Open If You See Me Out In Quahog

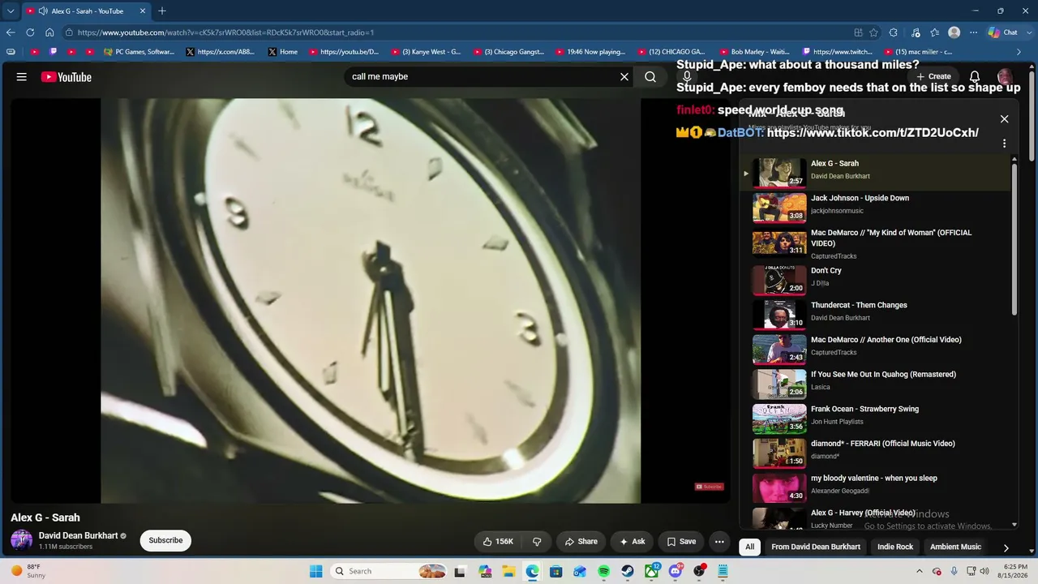point(883,375)
